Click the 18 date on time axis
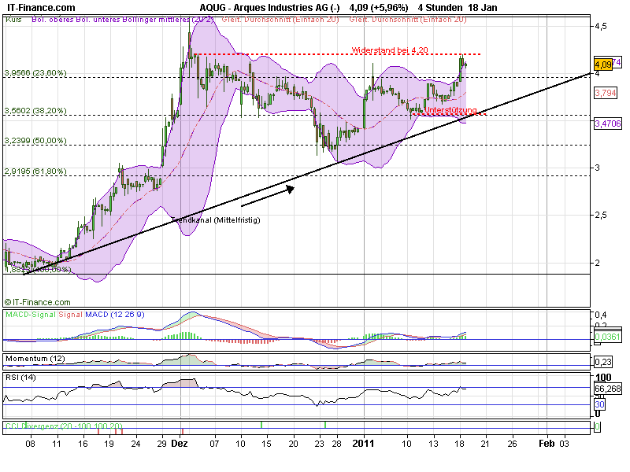The image size is (630, 472). [x=460, y=444]
